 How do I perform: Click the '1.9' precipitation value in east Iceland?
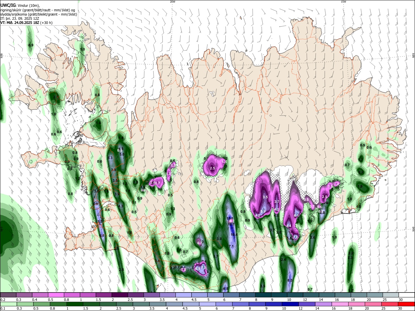click(360, 187)
